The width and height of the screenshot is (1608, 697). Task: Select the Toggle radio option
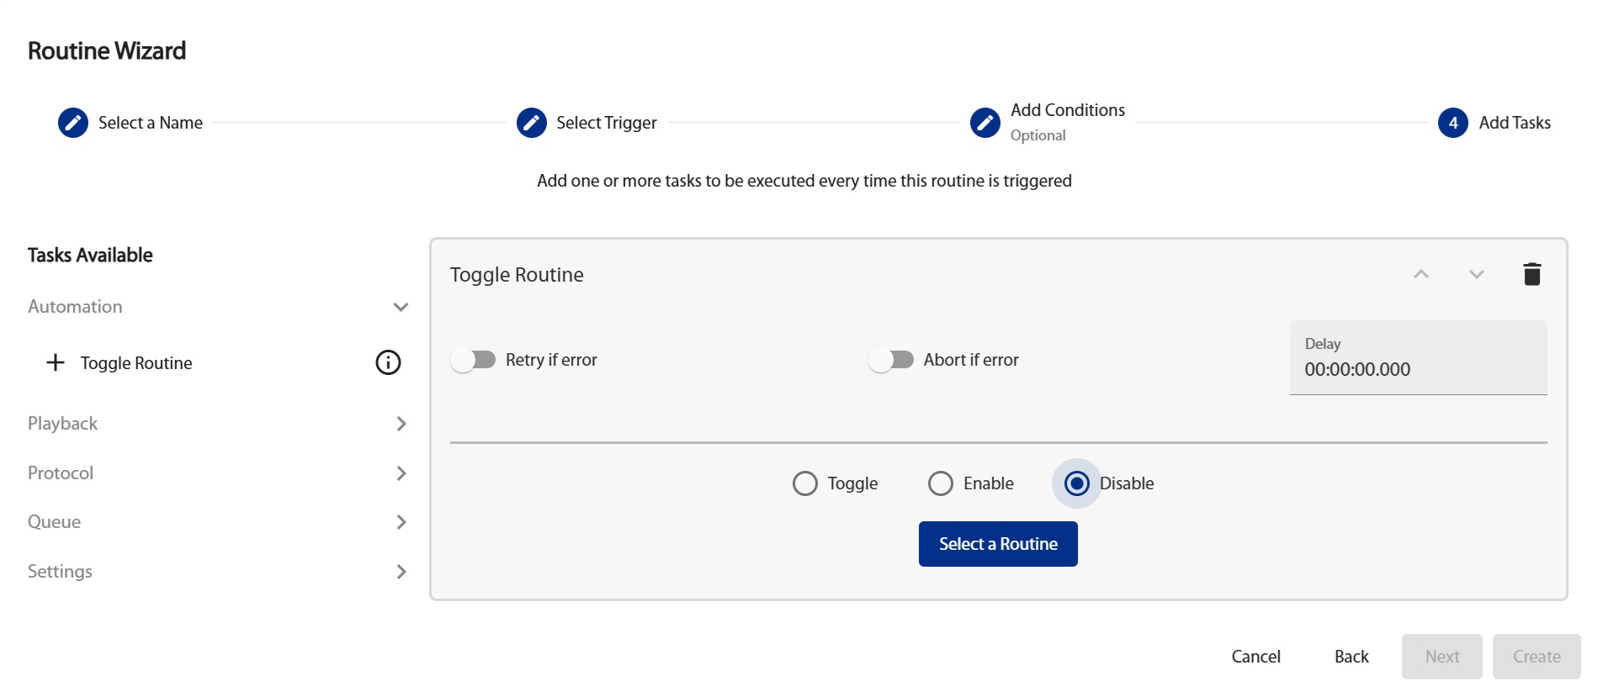coord(805,483)
